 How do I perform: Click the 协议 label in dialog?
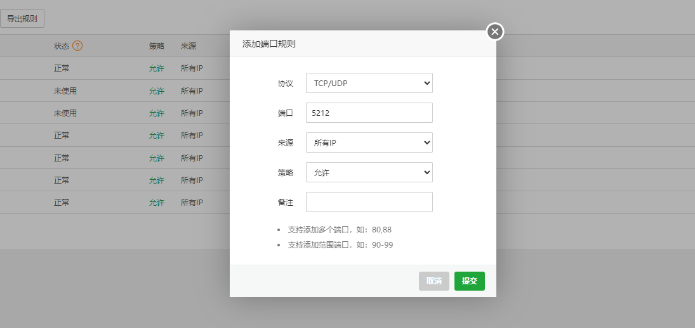click(x=286, y=83)
